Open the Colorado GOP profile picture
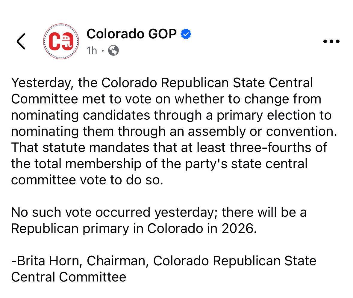Viewport: 353px width, 298px height. click(x=61, y=41)
